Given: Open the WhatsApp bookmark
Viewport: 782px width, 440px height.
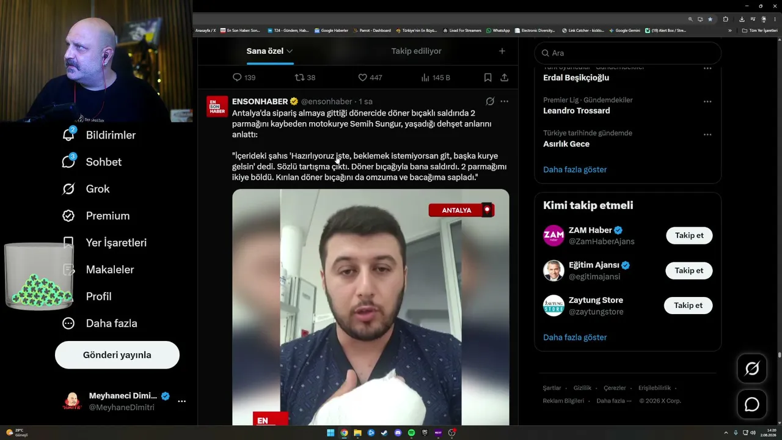Looking at the screenshot, I should pos(498,31).
